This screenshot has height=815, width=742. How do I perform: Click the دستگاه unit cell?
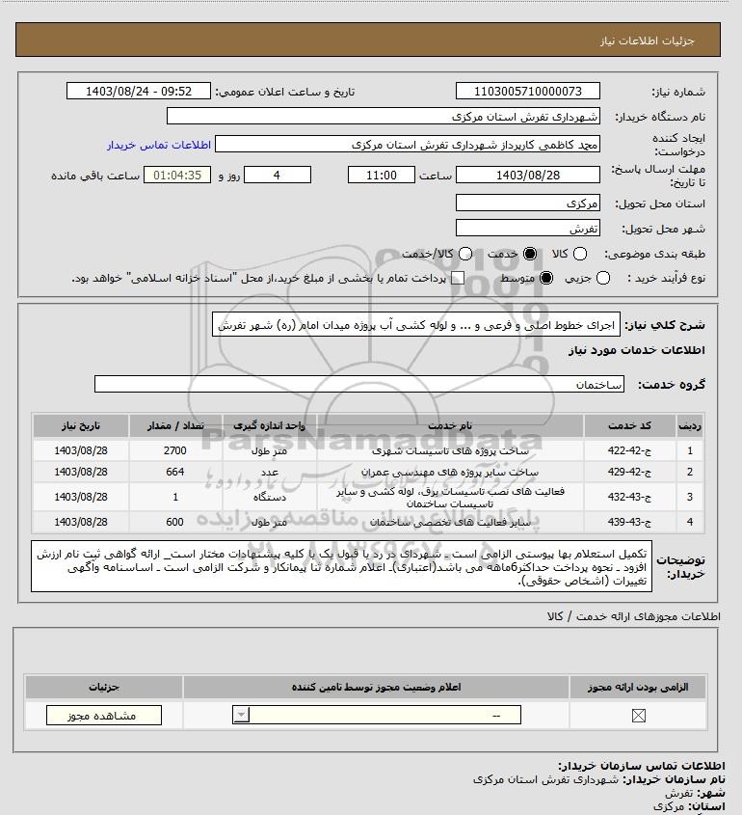coord(269,497)
